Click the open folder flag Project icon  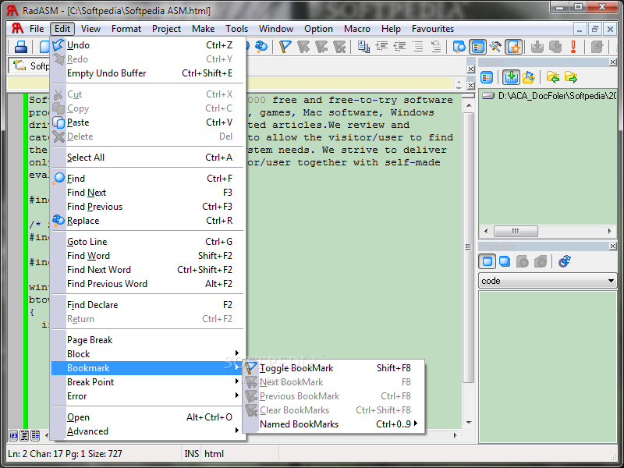pyautogui.click(x=529, y=77)
